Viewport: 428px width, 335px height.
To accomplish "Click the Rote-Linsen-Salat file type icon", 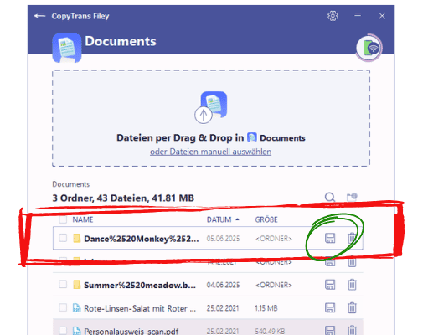I will pyautogui.click(x=76, y=307).
